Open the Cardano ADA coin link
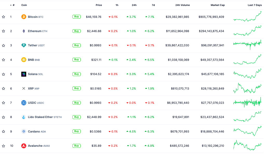 pyautogui.click(x=37, y=131)
